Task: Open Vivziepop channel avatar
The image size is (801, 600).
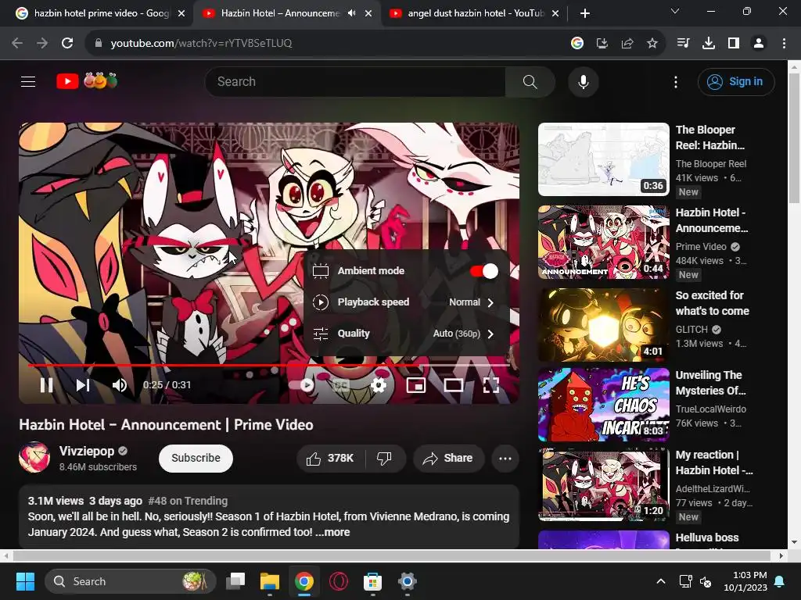Action: [34, 457]
